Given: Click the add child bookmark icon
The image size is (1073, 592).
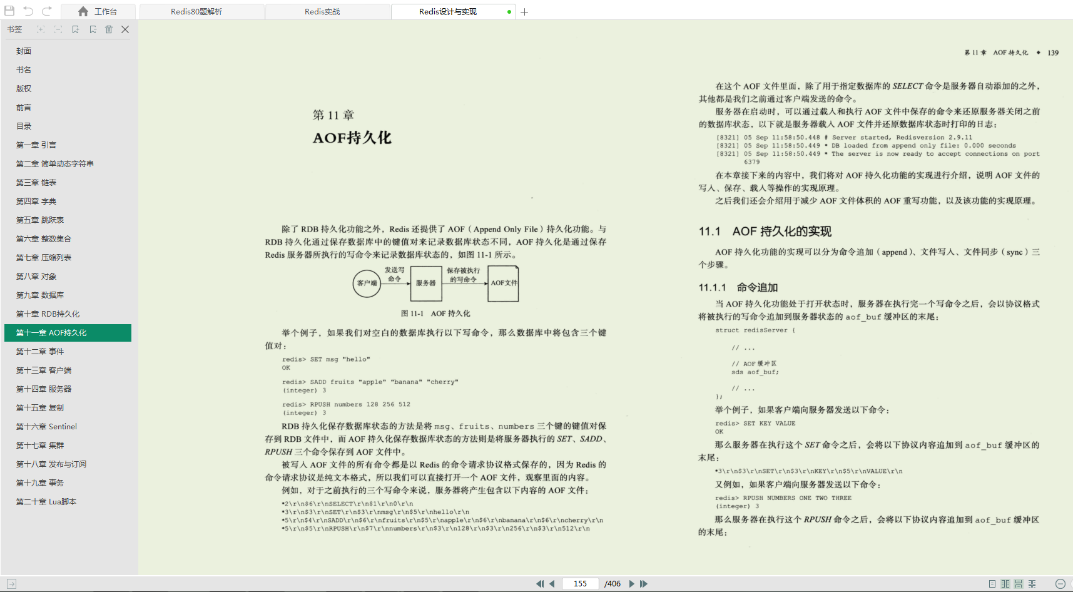Looking at the screenshot, I should [93, 29].
